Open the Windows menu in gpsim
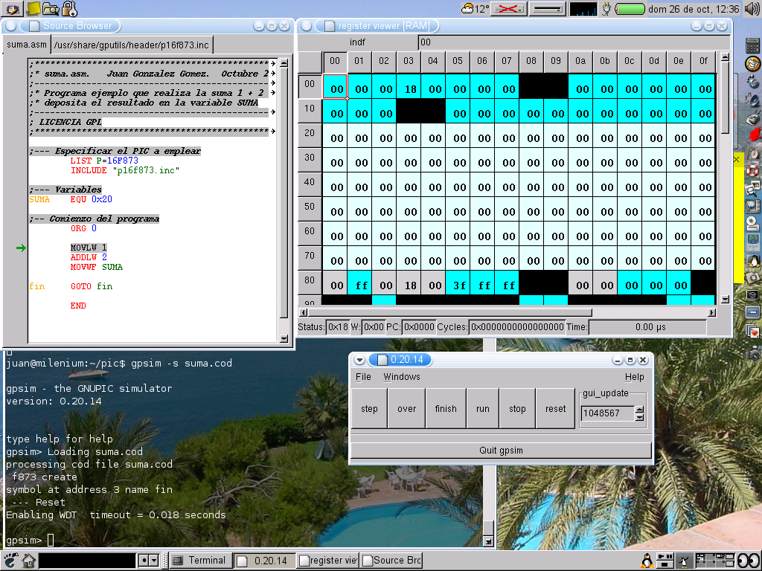 point(401,377)
